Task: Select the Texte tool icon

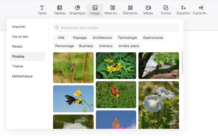Action: 42,8
